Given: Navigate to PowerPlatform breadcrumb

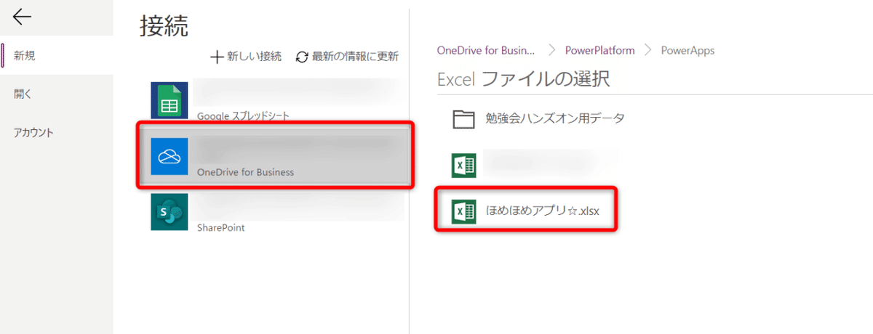Looking at the screenshot, I should [x=600, y=50].
